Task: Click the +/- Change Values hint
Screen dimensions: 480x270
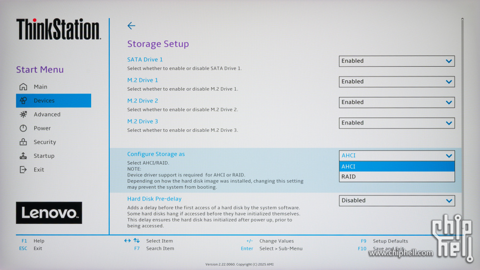Action: coord(270,241)
